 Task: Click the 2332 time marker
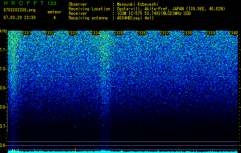tap(49, 33)
